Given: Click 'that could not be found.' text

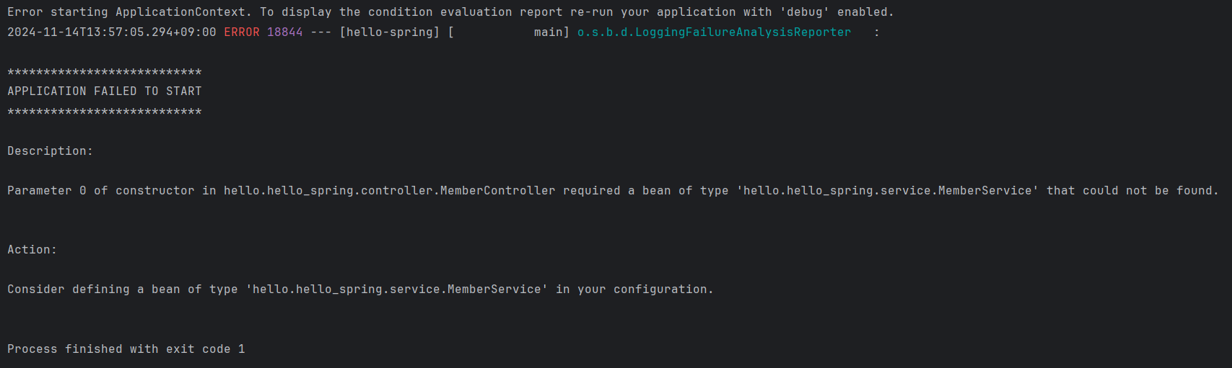Looking at the screenshot, I should [x=1132, y=191].
